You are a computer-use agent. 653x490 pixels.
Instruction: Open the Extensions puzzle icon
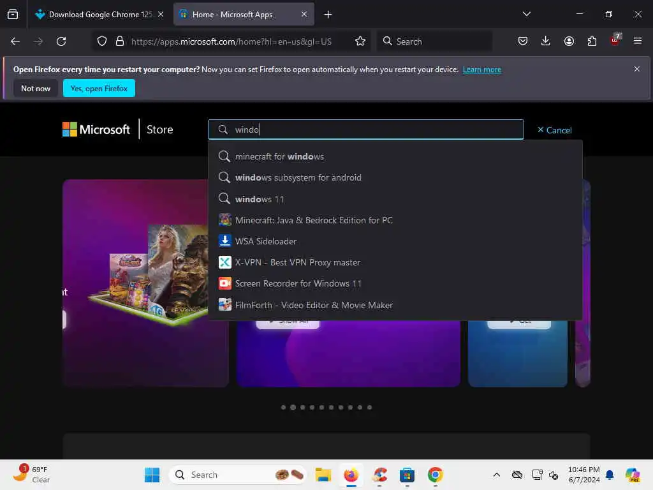pos(592,41)
